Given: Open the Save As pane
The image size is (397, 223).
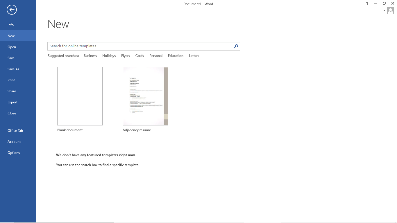Looking at the screenshot, I should coord(13,69).
